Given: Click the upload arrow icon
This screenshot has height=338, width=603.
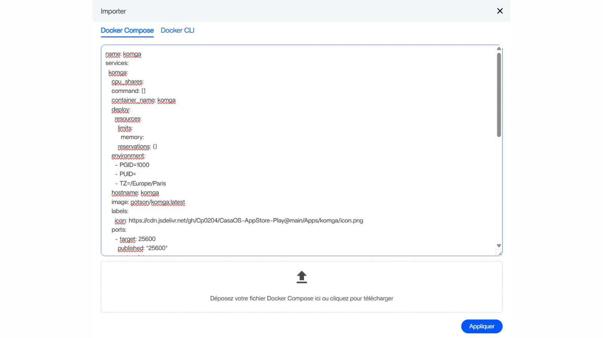Looking at the screenshot, I should click(301, 277).
